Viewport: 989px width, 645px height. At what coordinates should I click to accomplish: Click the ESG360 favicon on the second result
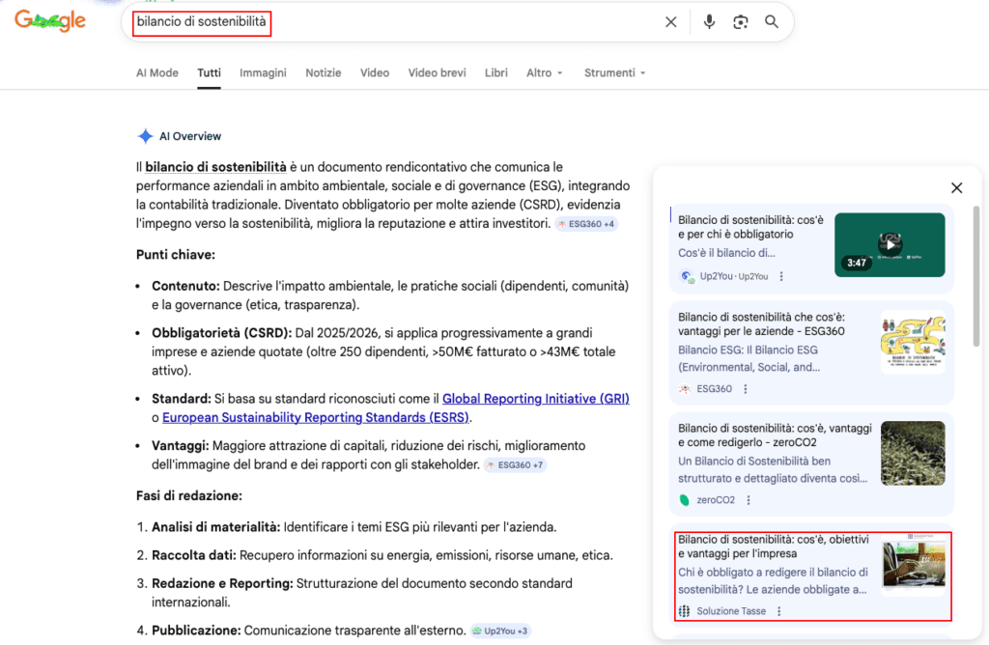point(685,389)
